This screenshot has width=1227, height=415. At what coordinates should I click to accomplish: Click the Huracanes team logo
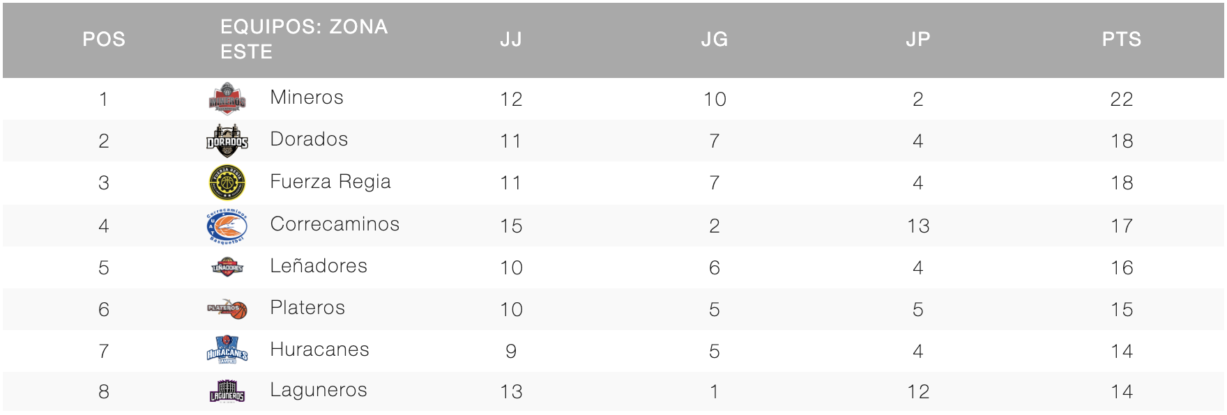tap(227, 350)
